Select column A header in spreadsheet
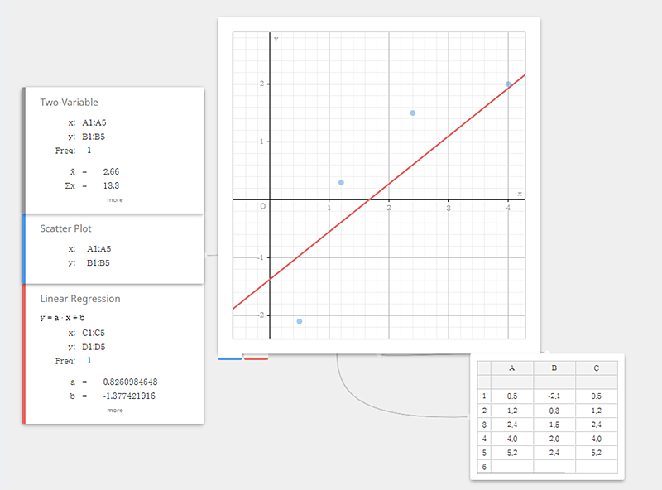 click(x=512, y=368)
